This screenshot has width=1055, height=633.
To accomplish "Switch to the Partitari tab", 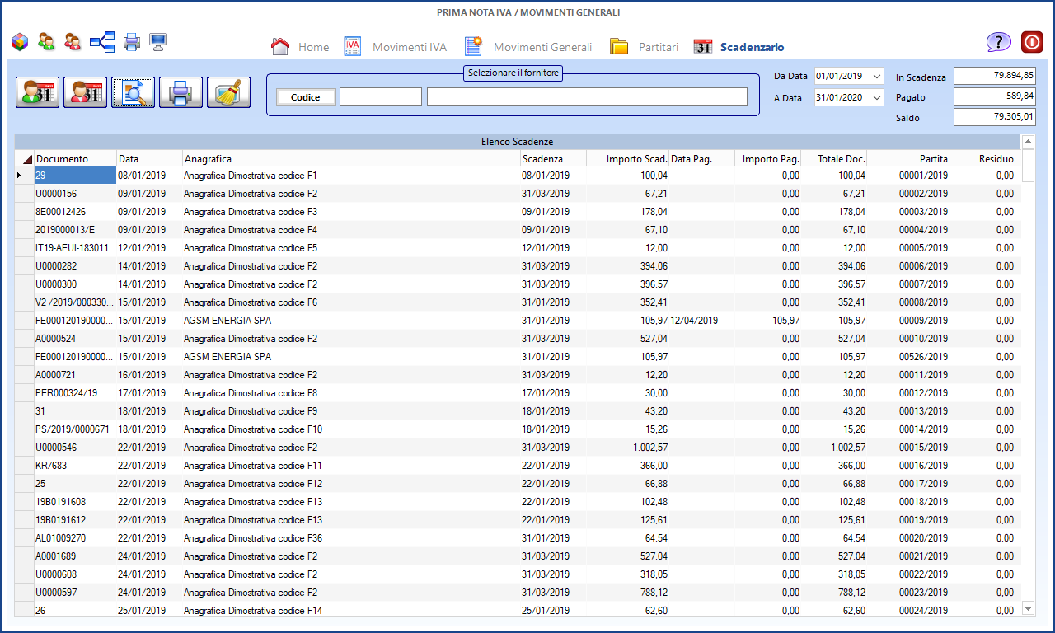I will 644,47.
